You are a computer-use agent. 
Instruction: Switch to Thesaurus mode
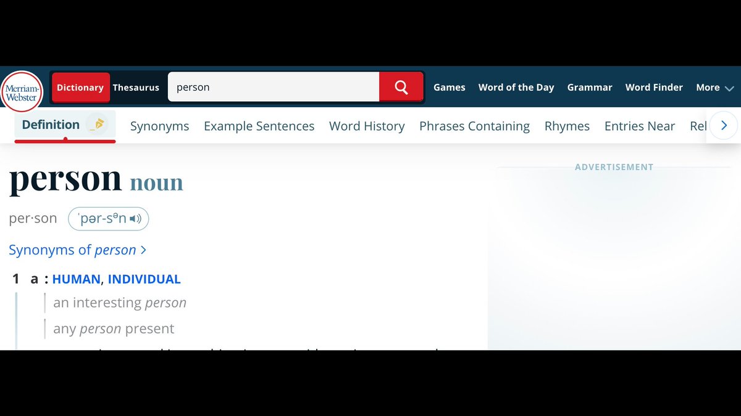coord(136,88)
